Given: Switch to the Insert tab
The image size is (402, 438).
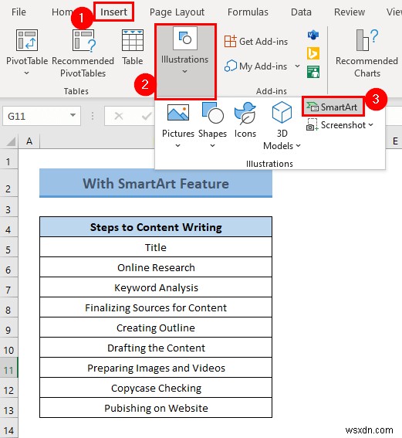Looking at the screenshot, I should 114,12.
